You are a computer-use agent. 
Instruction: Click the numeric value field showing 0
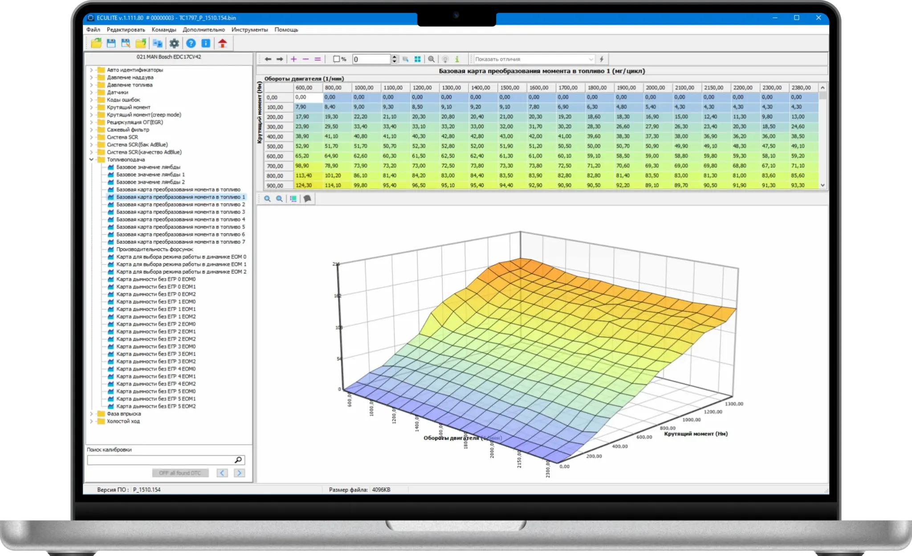click(371, 59)
